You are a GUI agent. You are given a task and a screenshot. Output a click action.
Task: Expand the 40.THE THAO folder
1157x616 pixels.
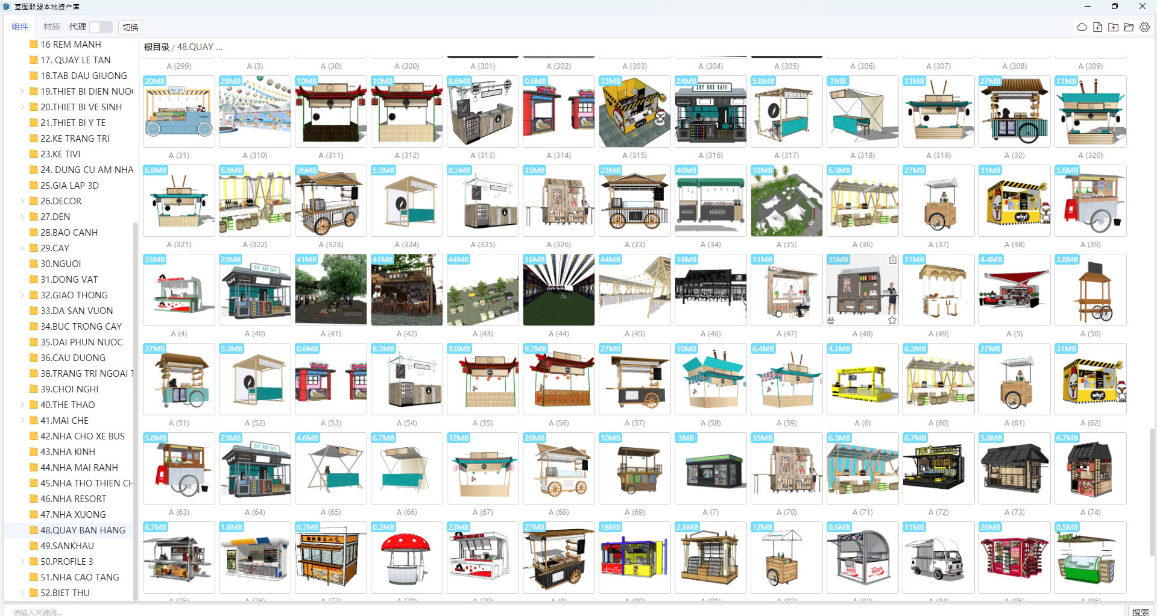pyautogui.click(x=22, y=405)
